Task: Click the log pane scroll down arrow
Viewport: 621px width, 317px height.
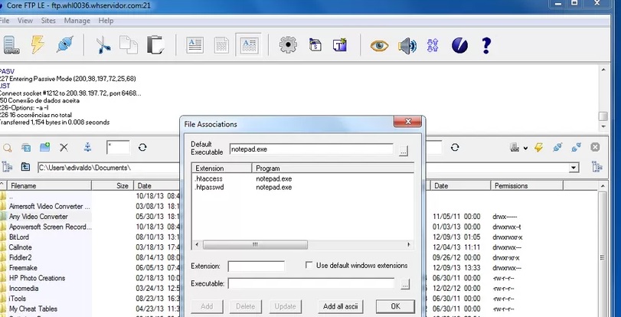Action: (603, 127)
